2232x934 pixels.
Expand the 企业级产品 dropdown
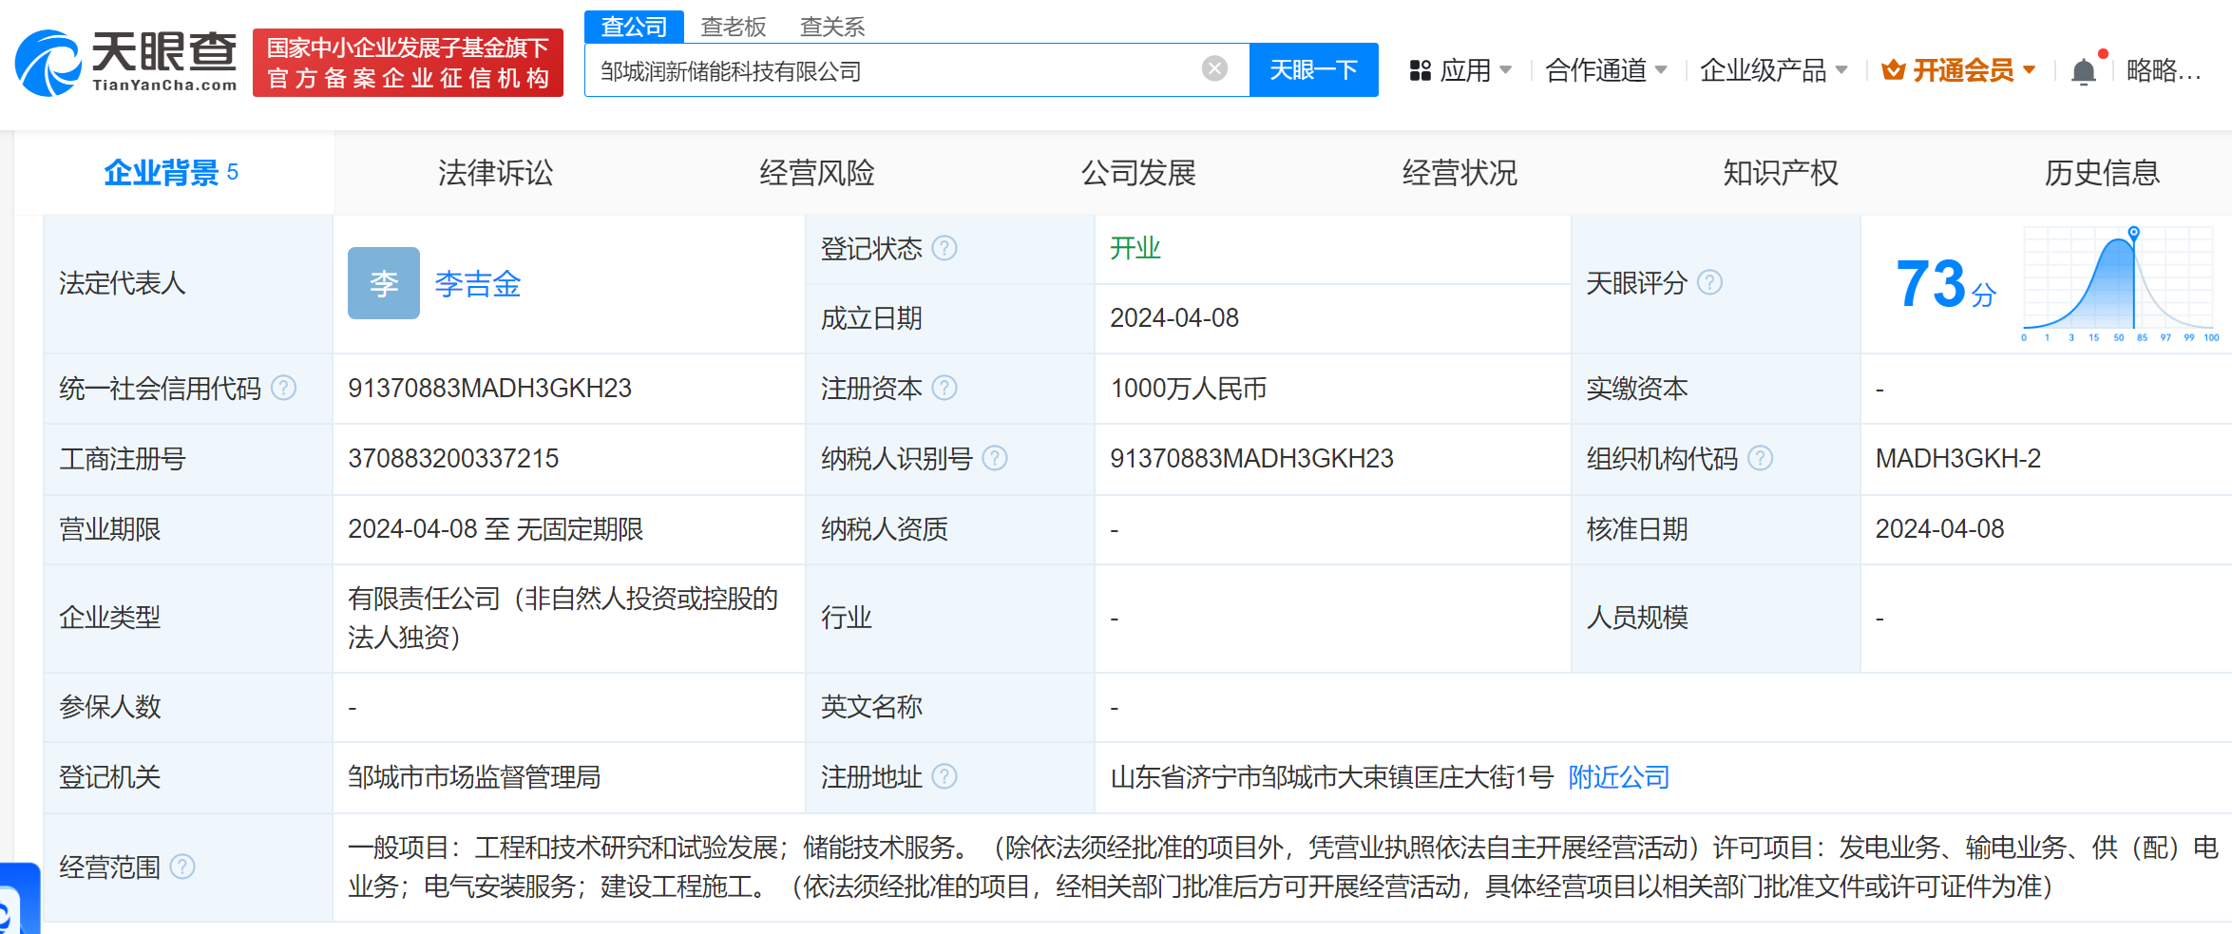[x=1772, y=70]
